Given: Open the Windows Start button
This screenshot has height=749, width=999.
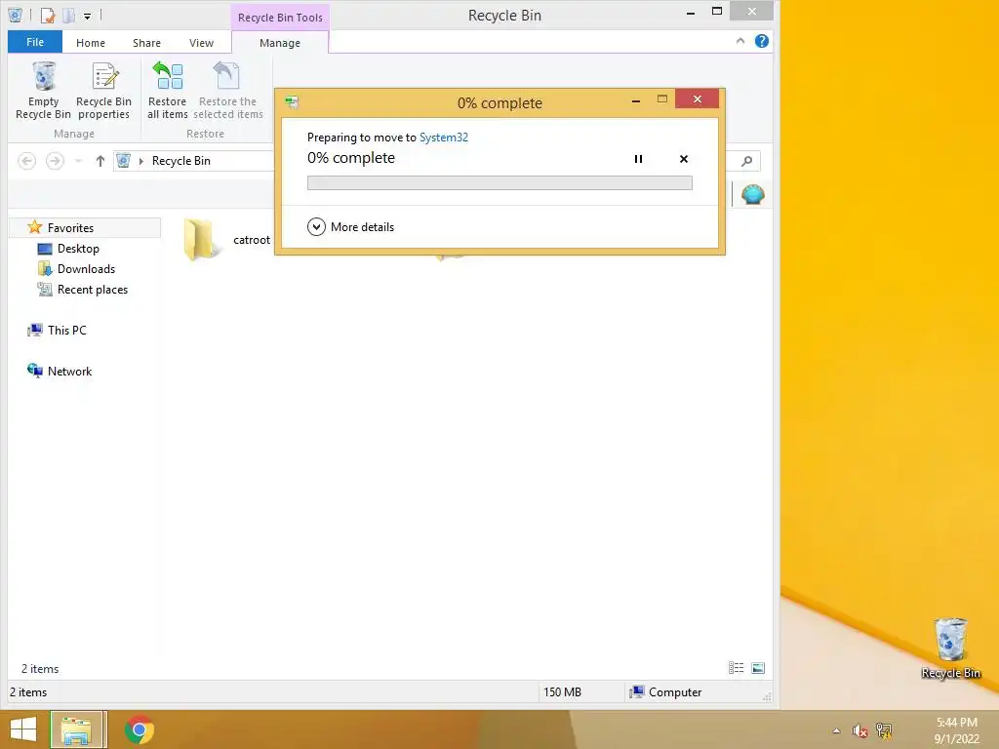Looking at the screenshot, I should [23, 729].
